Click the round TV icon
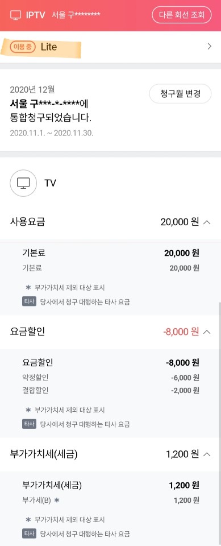This screenshot has width=221, height=546. [23, 183]
